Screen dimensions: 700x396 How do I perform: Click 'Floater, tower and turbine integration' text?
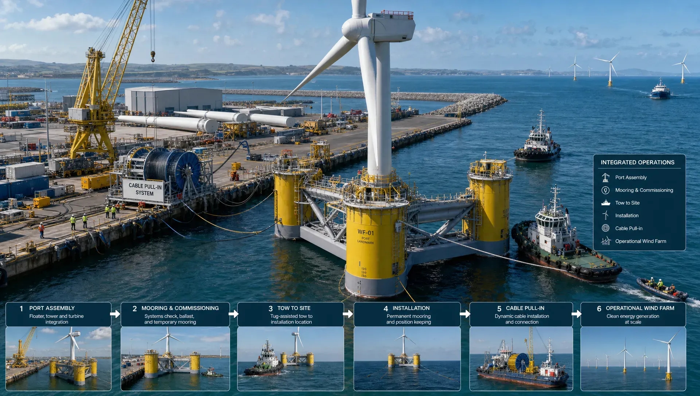pos(57,319)
